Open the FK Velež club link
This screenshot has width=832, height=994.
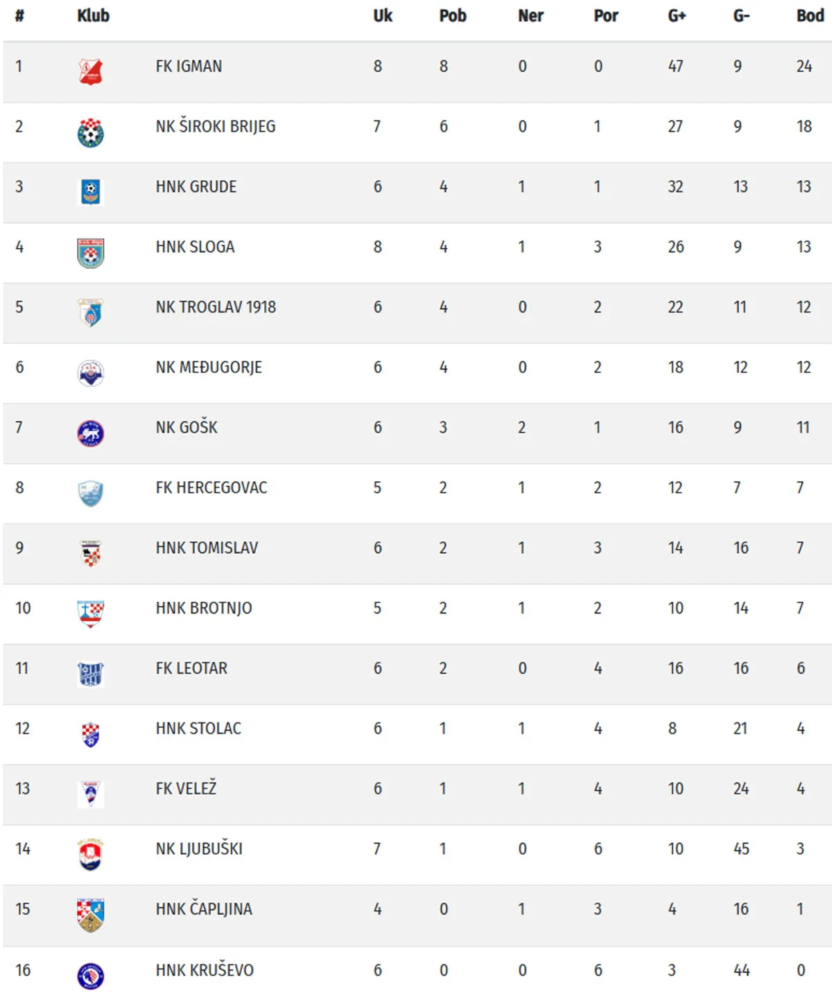[186, 789]
